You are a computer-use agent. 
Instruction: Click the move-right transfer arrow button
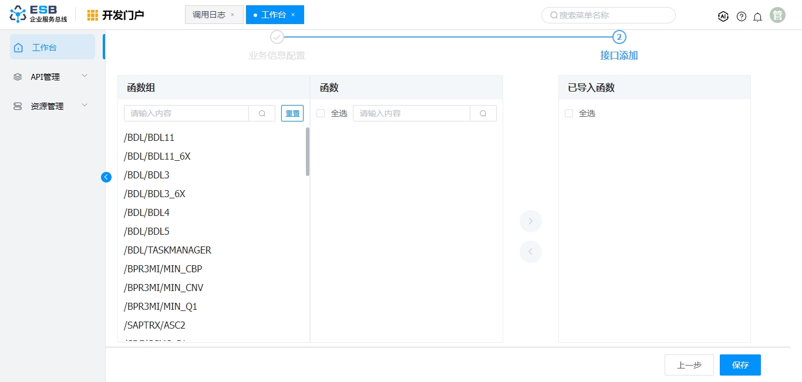click(x=530, y=221)
